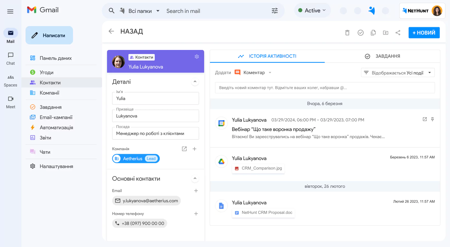
Task: Open Meet in the left rail
Action: pos(10,102)
